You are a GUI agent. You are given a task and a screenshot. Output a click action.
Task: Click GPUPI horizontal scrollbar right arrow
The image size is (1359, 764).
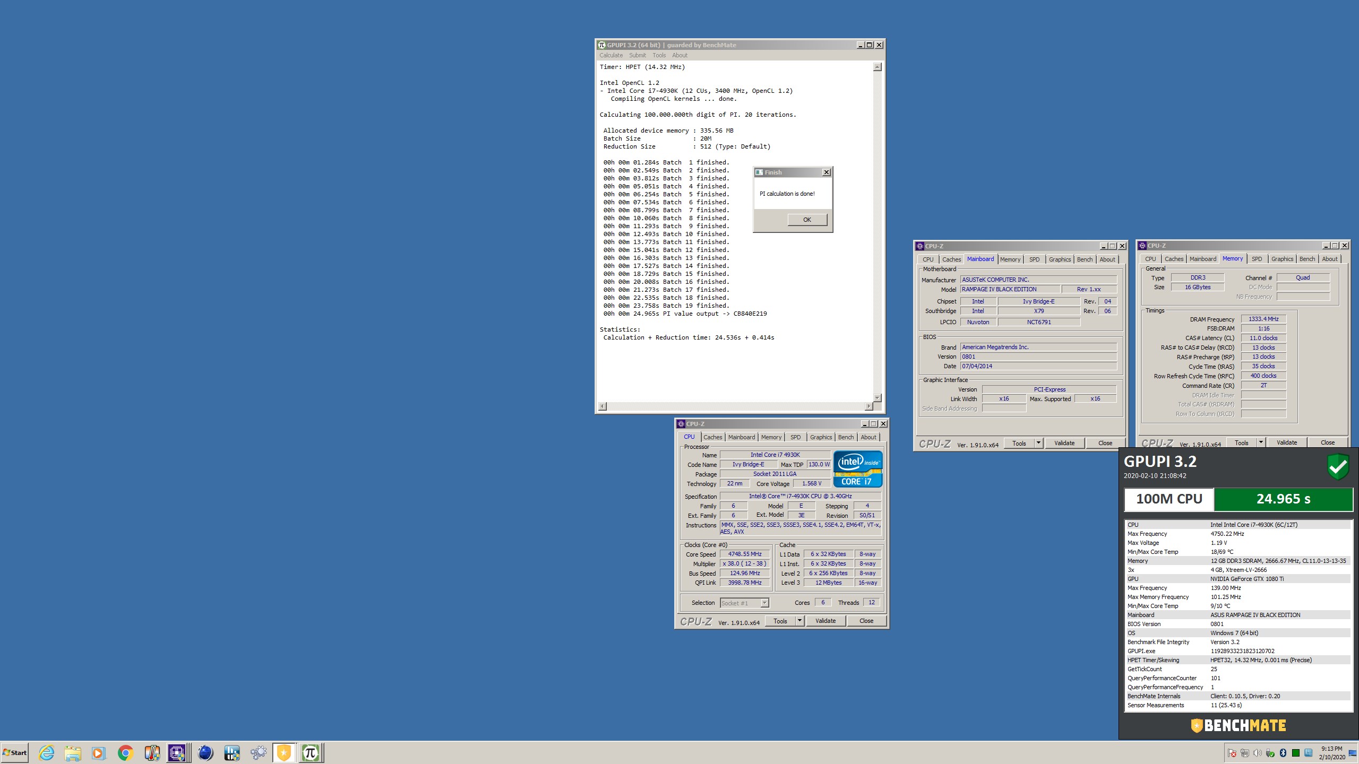tap(868, 406)
